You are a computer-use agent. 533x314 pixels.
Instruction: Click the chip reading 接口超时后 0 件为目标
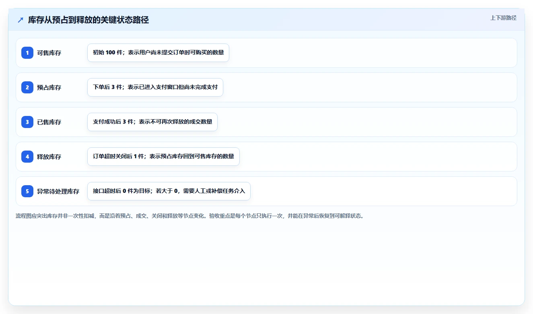point(169,191)
